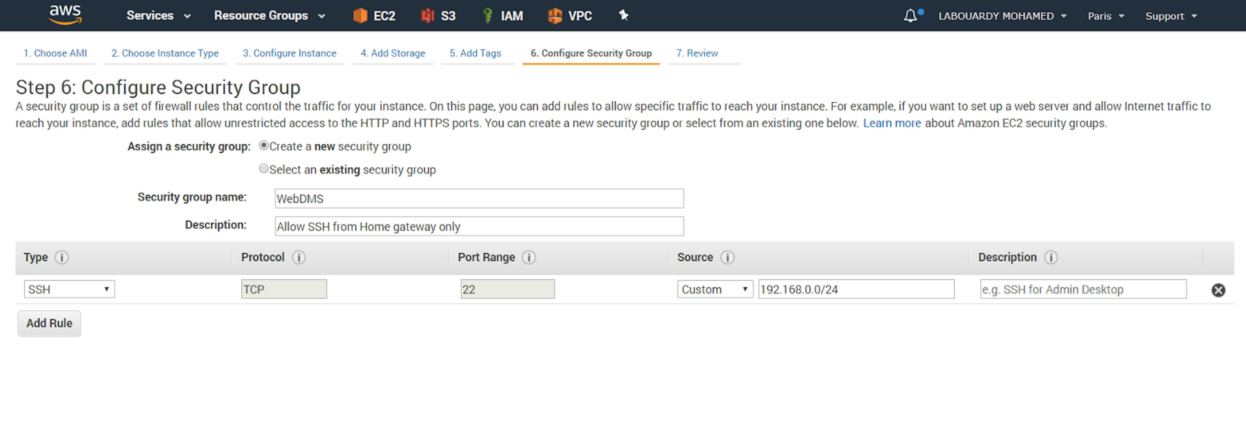The image size is (1246, 427).
Task: Open the Custom source dropdown
Action: (x=715, y=289)
